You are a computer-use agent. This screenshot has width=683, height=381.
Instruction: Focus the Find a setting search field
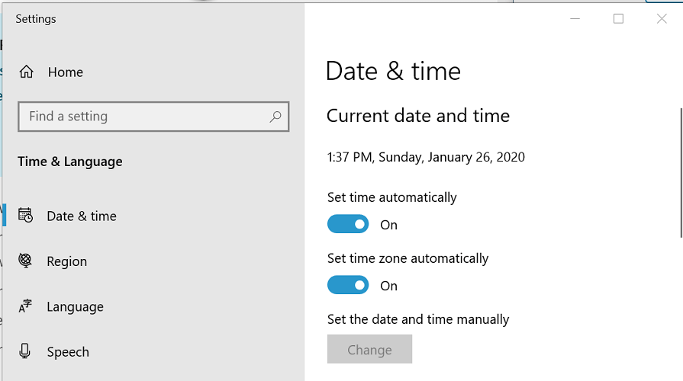(145, 117)
